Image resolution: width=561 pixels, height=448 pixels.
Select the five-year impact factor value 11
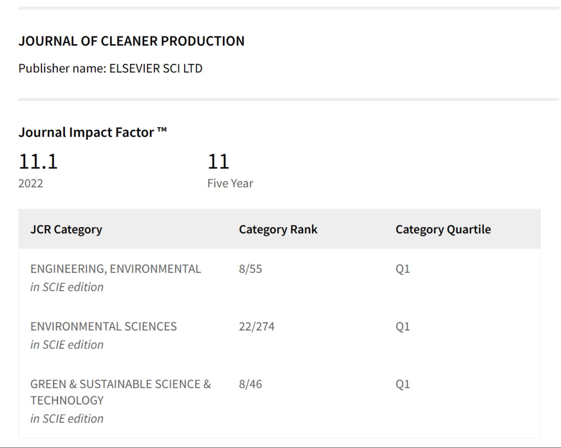218,161
